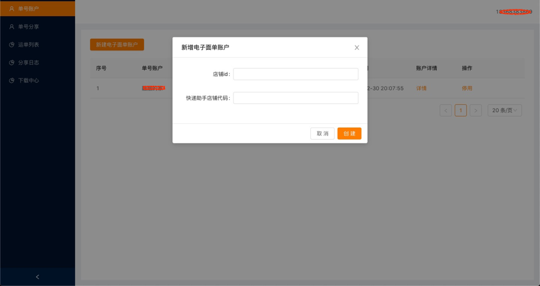540x286 pixels.
Task: Click the 停用 link in row 1
Action: pos(467,88)
